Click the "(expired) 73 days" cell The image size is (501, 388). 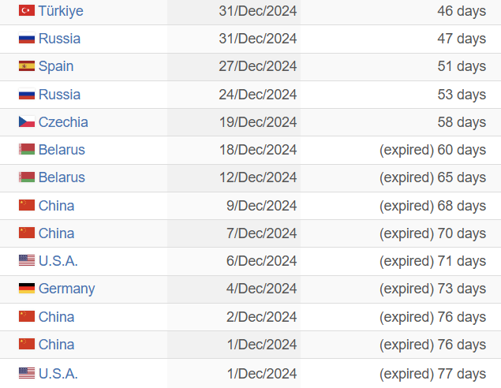(x=432, y=289)
